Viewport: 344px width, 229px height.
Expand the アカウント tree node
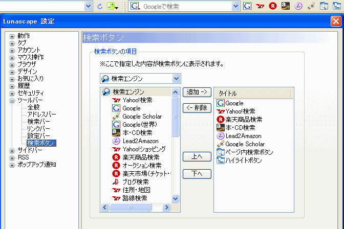pos(12,51)
